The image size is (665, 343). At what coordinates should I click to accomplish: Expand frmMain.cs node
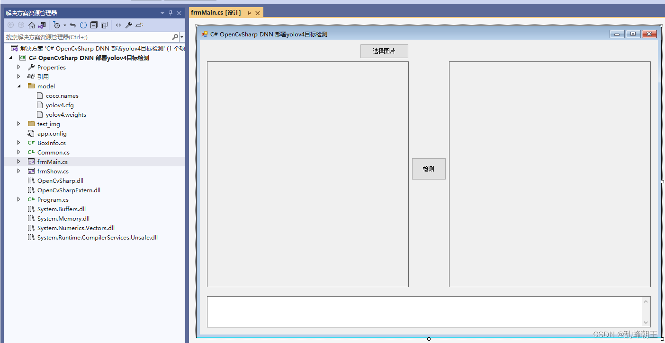tap(19, 162)
